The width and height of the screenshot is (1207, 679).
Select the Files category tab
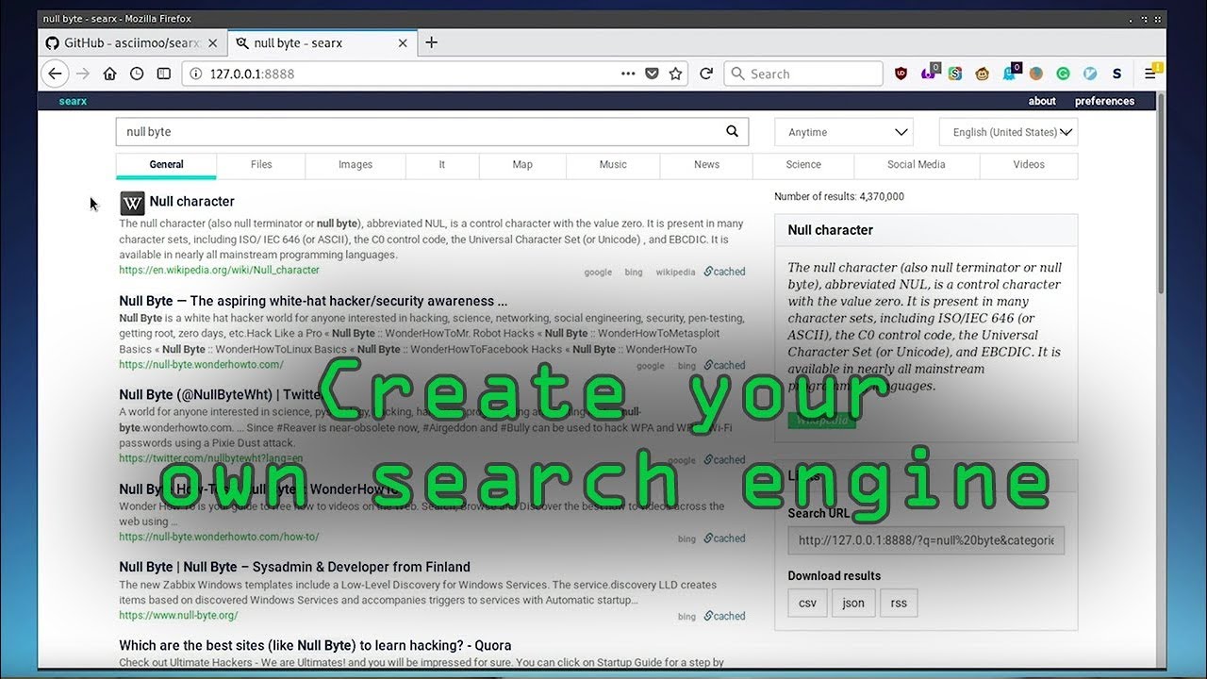[261, 165]
